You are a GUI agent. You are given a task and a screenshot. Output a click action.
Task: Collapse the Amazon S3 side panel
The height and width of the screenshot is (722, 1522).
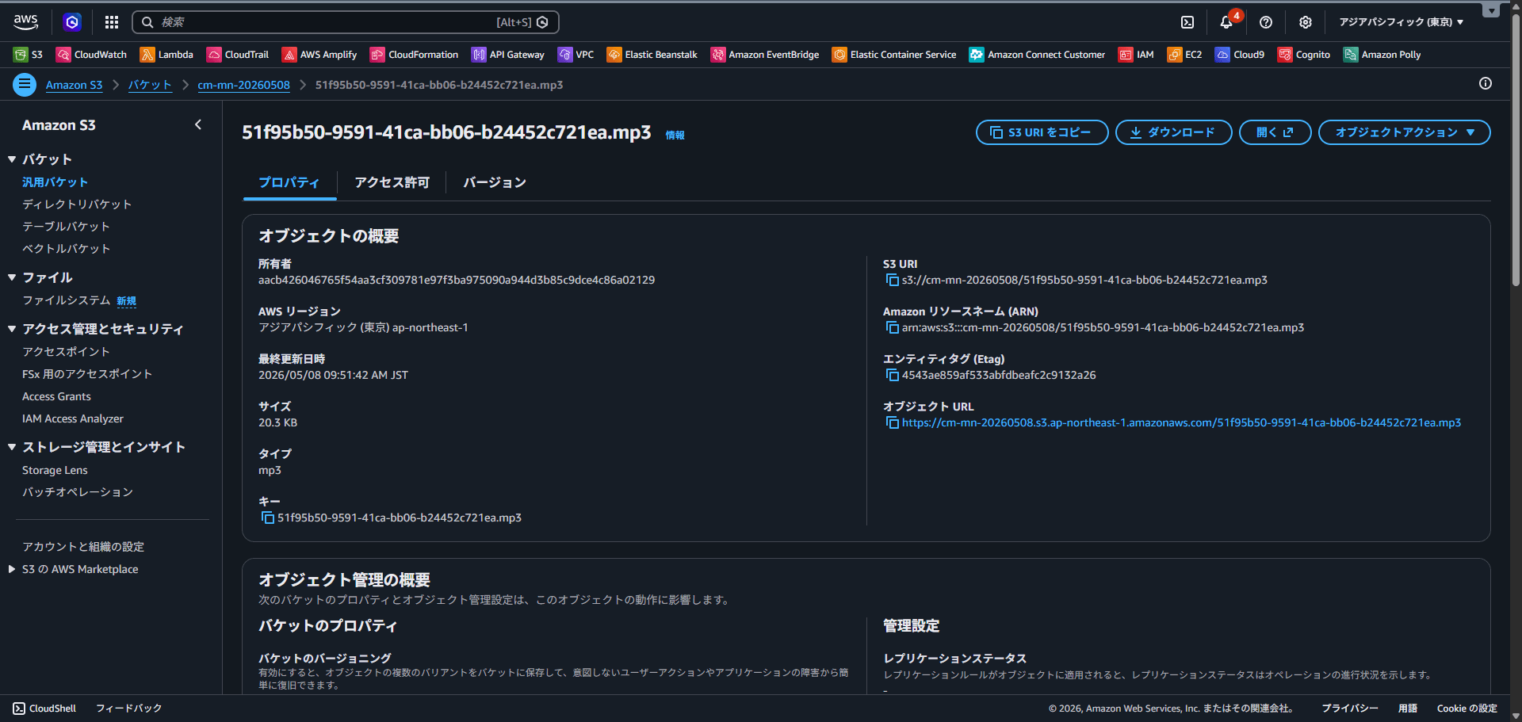click(198, 124)
